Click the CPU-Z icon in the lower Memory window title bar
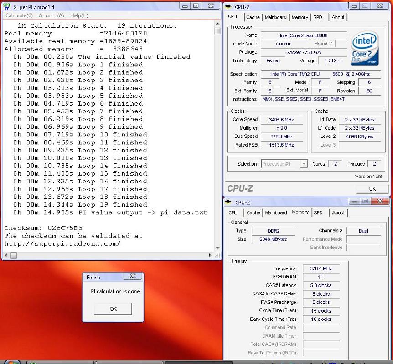This screenshot has width=393, height=364. coord(228,202)
